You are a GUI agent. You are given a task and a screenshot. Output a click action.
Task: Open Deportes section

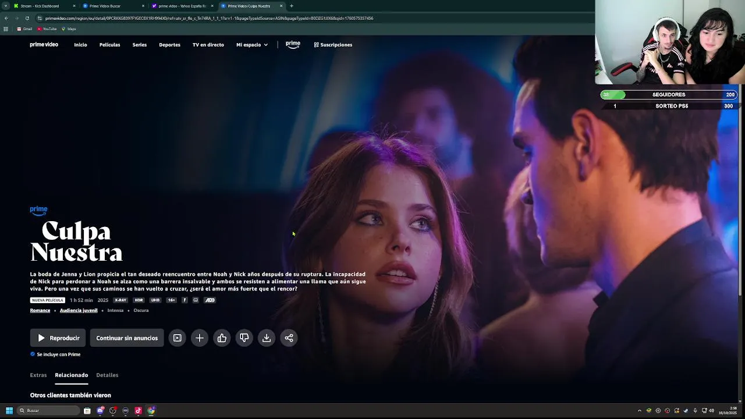169,45
